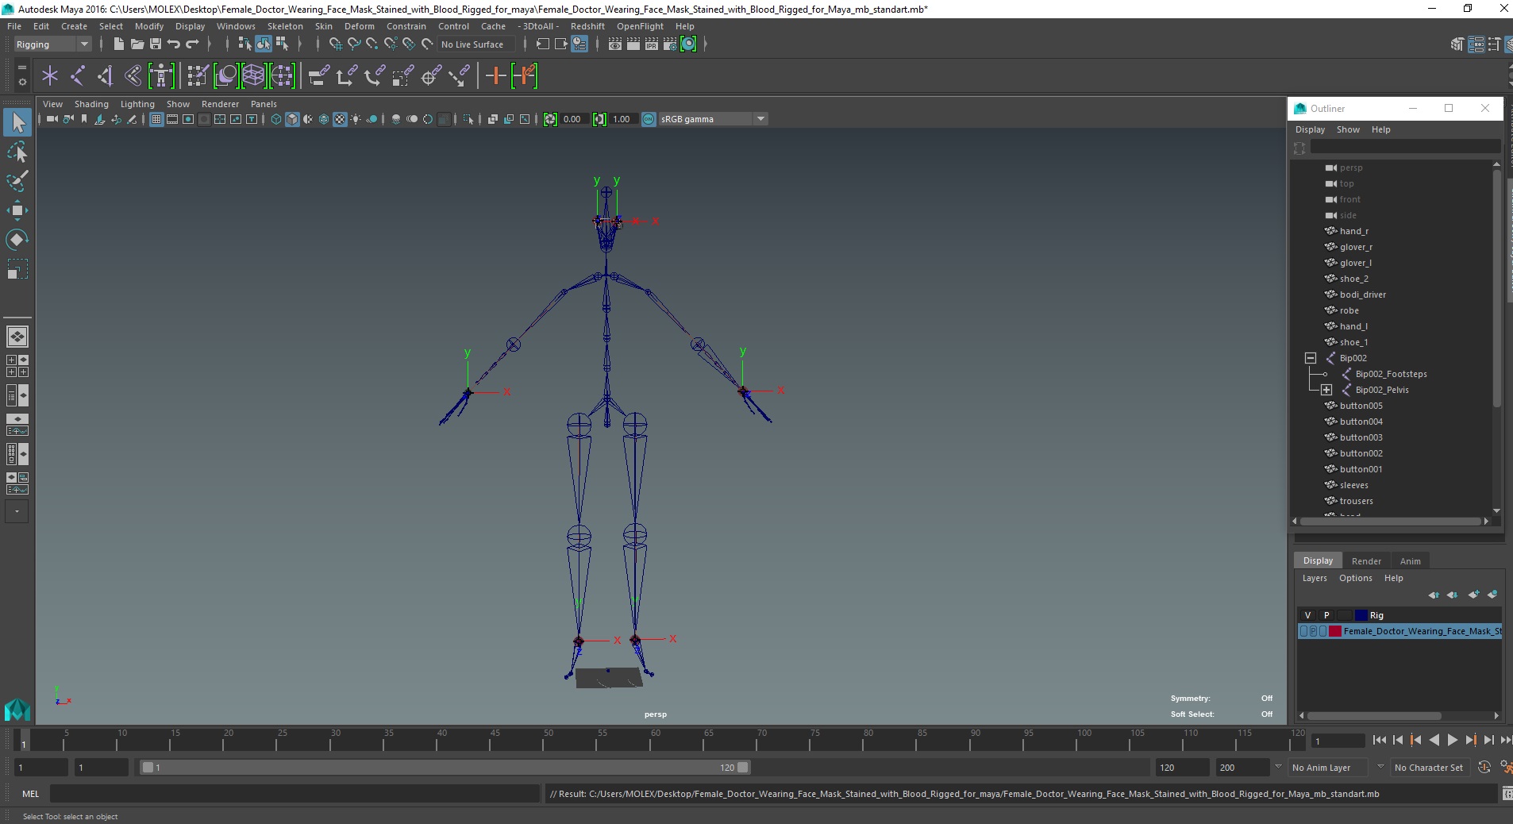Go to start of playback range
The height and width of the screenshot is (824, 1513).
(x=1379, y=740)
